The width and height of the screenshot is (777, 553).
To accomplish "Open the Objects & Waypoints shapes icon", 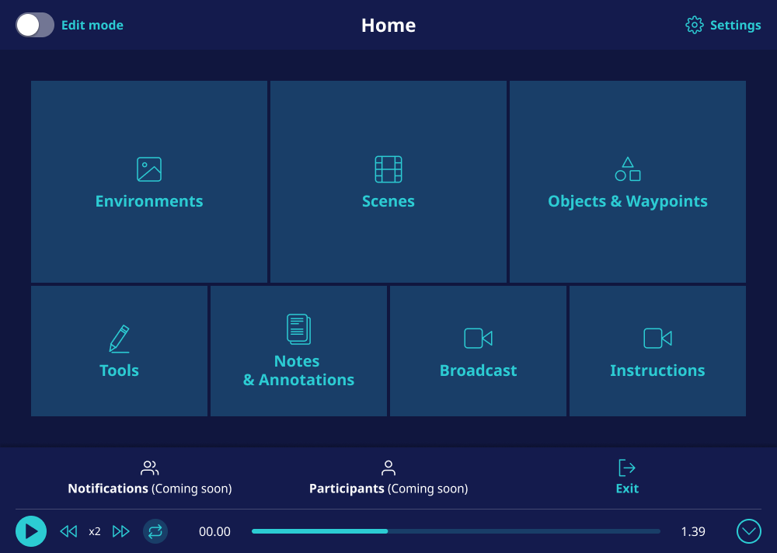I will [x=628, y=169].
